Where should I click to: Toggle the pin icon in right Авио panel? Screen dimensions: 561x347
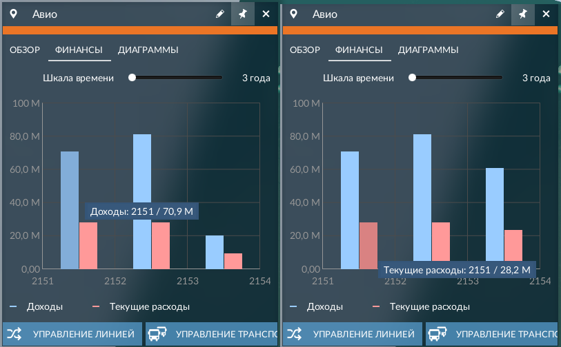(523, 14)
